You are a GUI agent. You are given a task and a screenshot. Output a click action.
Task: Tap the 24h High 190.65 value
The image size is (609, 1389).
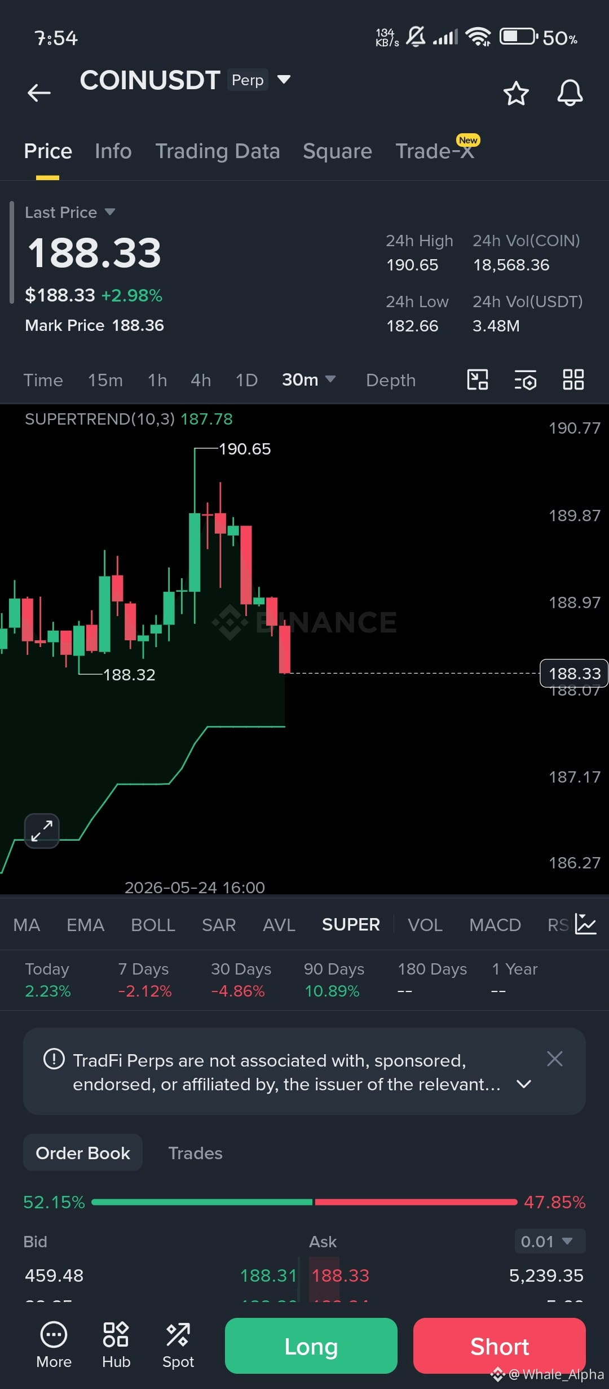[x=412, y=265]
